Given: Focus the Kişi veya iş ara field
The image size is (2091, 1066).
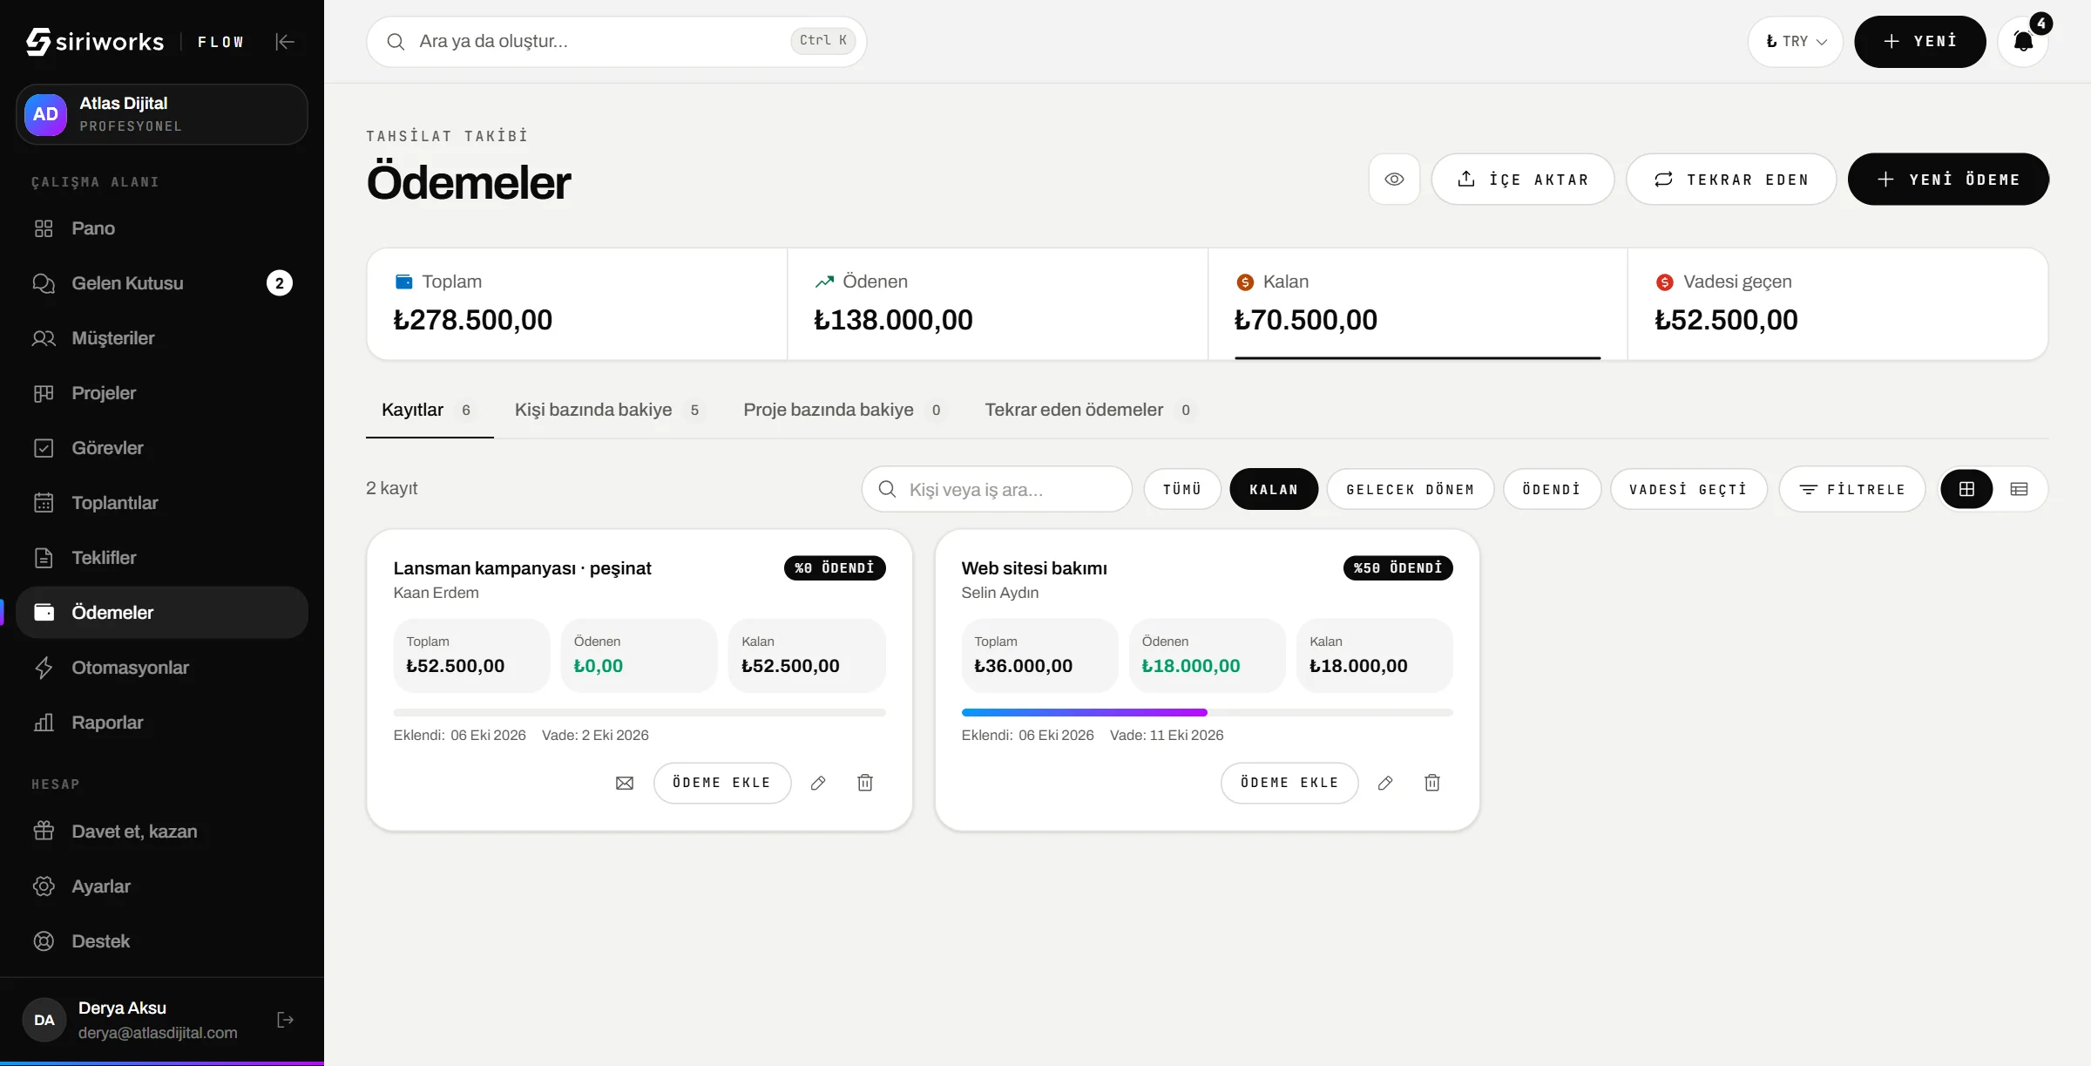Looking at the screenshot, I should [x=997, y=489].
